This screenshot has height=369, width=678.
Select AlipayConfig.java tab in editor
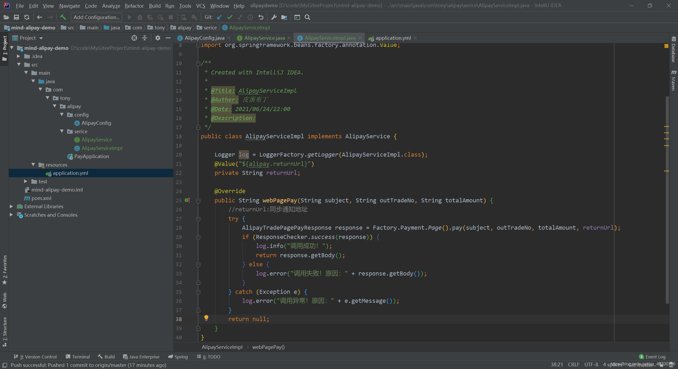[204, 37]
